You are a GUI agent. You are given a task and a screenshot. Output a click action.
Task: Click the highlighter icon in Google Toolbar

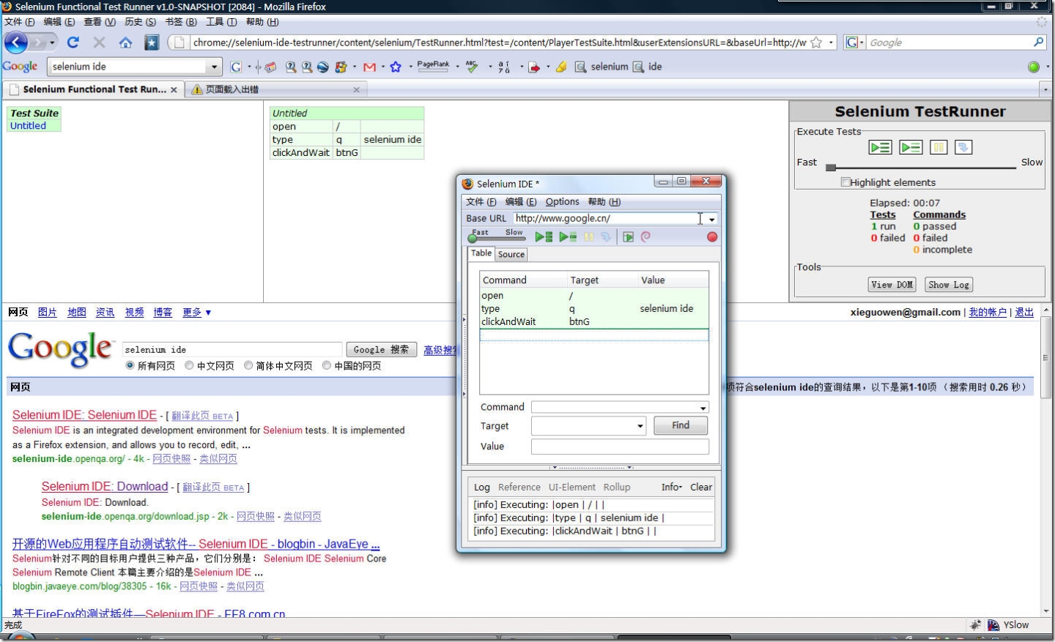pyautogui.click(x=561, y=67)
